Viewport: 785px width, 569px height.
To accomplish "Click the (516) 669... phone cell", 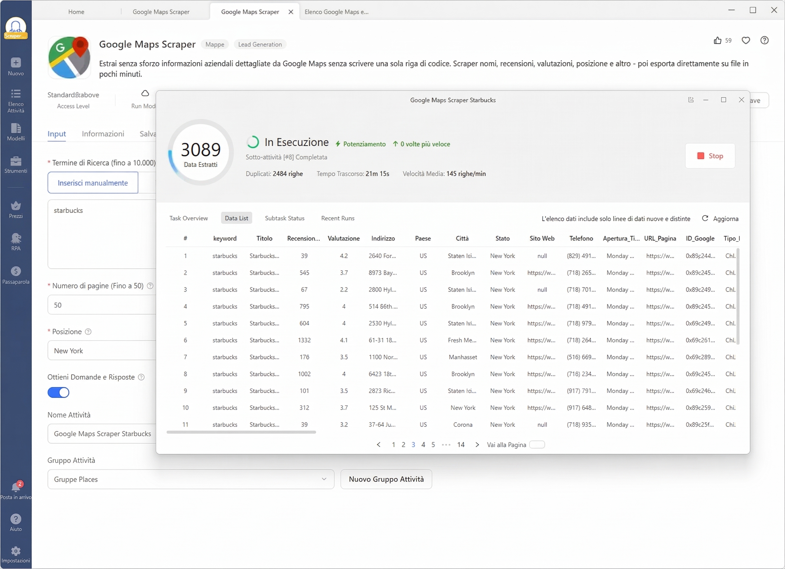I will (581, 357).
